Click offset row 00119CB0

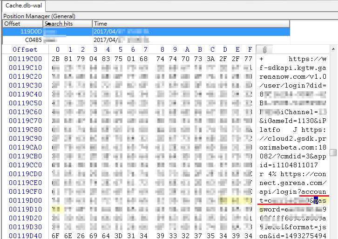point(26,156)
